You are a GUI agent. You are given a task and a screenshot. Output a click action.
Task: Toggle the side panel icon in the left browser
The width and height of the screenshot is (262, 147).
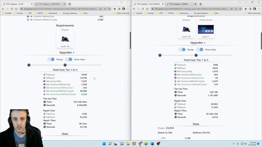click(119, 9)
